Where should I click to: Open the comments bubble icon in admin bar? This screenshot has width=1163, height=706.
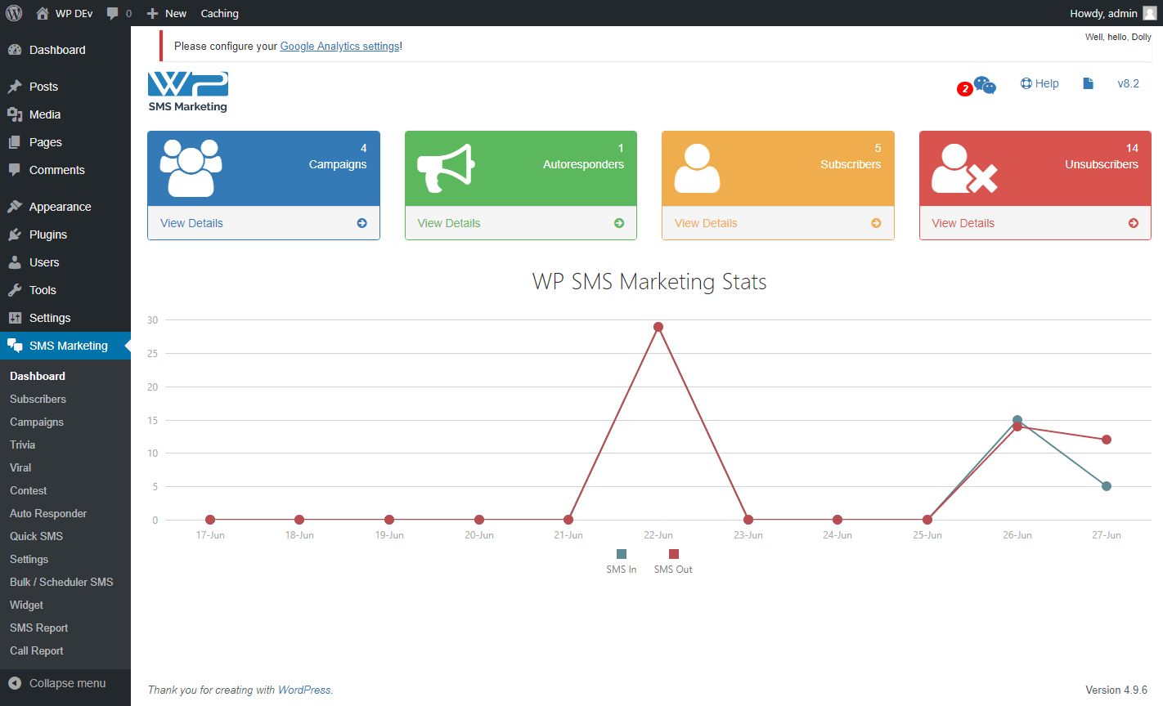[x=113, y=14]
